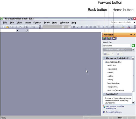Open the Format menu

(37, 23)
